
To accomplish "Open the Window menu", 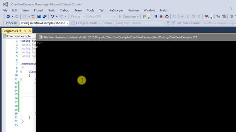I will pos(149,10).
